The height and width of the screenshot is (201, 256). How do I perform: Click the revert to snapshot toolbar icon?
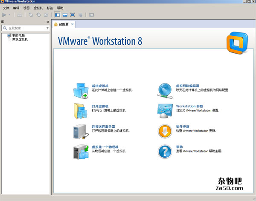click(39, 15)
